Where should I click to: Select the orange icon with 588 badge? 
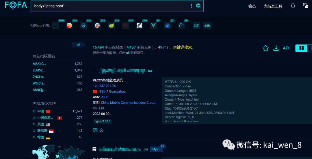click(69, 25)
